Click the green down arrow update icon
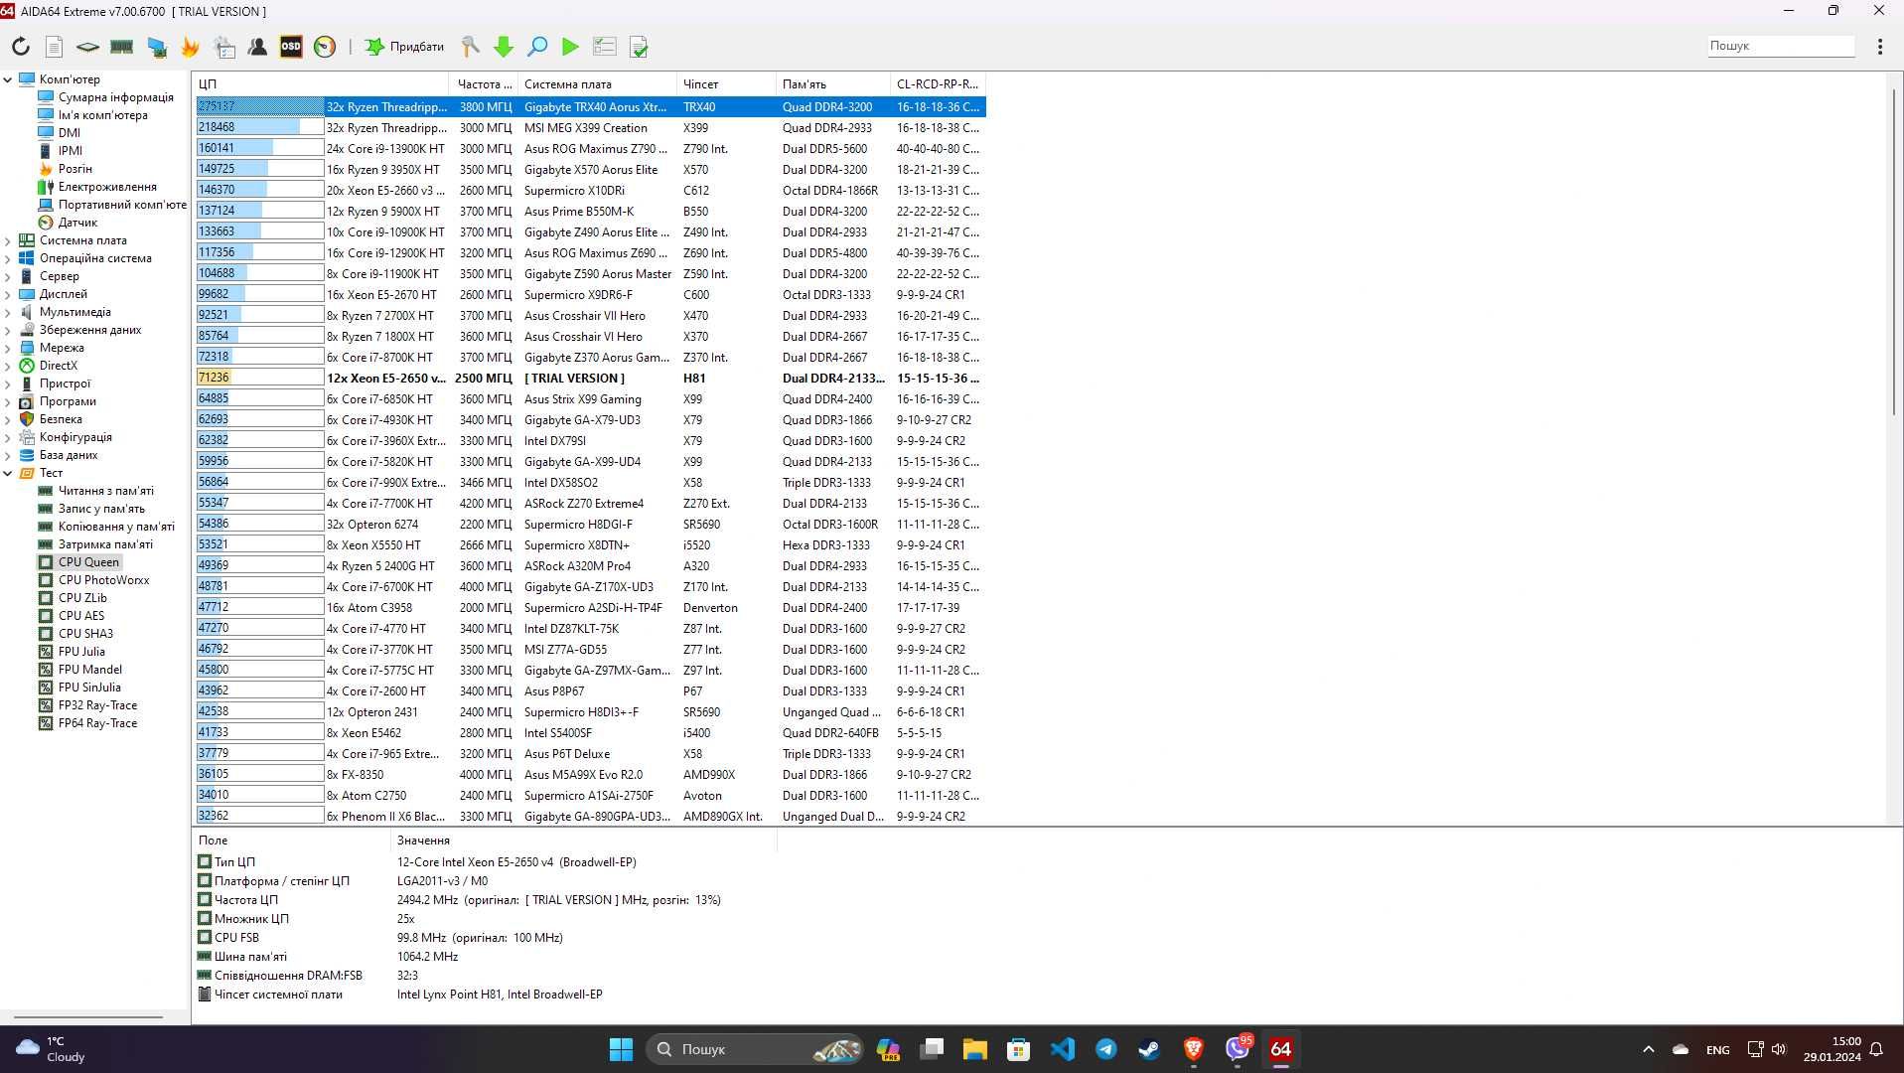Image resolution: width=1904 pixels, height=1073 pixels. pyautogui.click(x=504, y=47)
